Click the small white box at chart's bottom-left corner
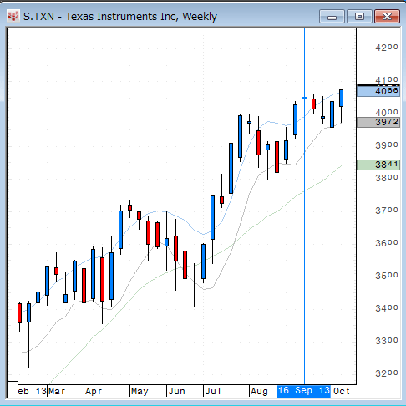This screenshot has width=406, height=406. (13, 389)
